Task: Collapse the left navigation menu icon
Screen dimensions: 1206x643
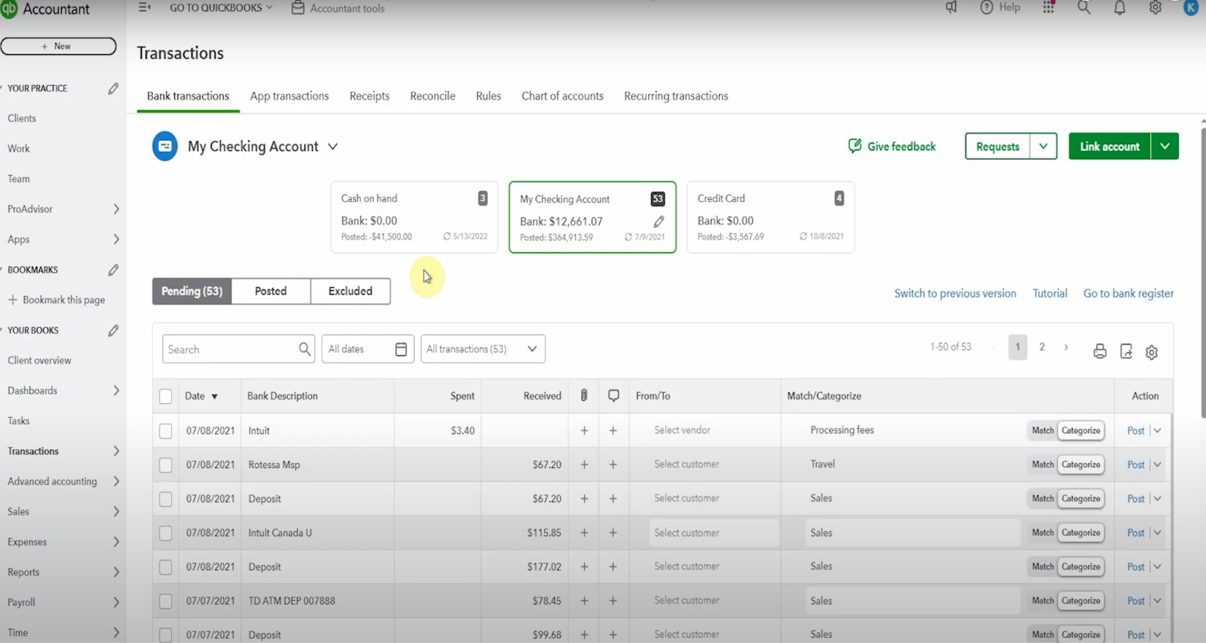Action: (x=145, y=8)
